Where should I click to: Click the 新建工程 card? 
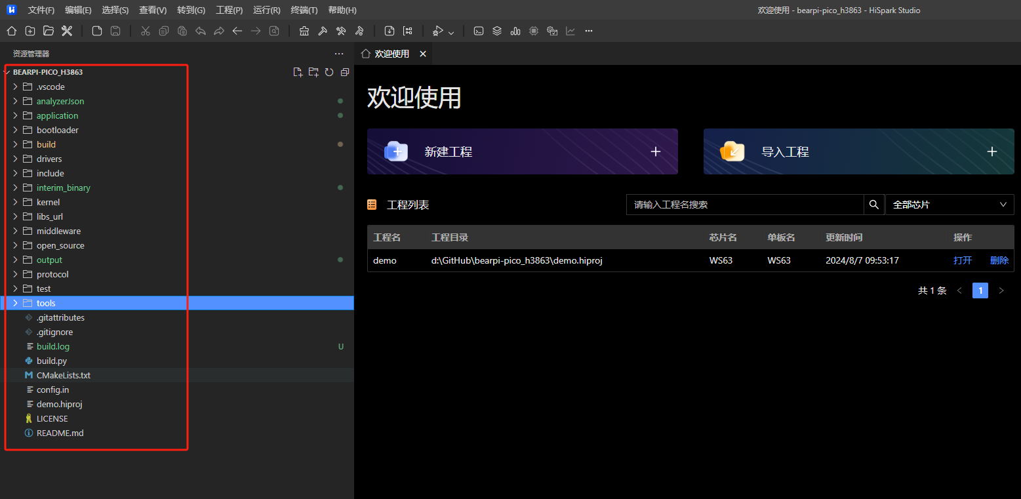coord(522,151)
